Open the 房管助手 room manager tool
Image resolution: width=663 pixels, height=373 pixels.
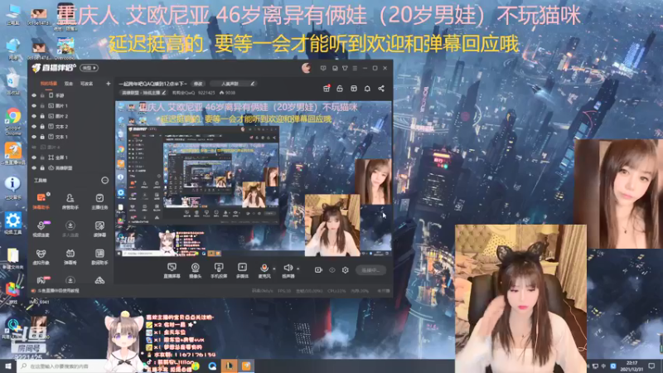tap(70, 201)
